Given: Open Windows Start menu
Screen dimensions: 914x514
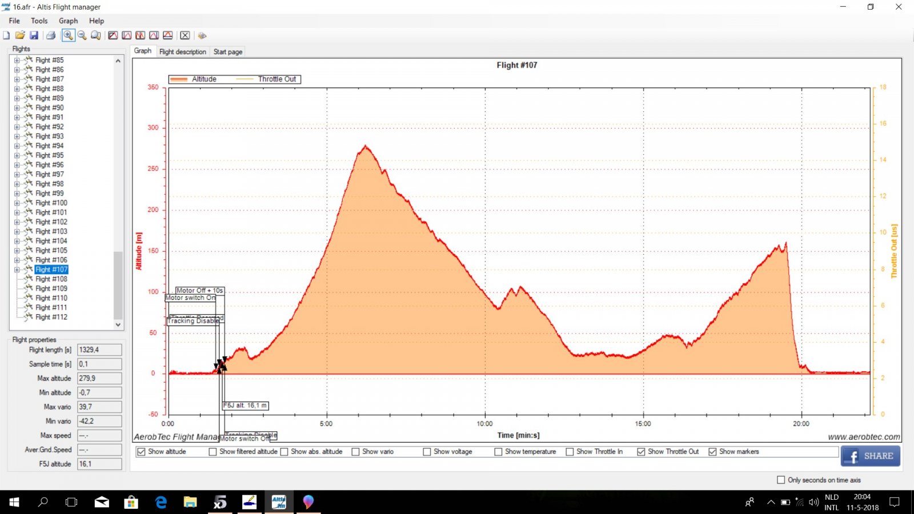Looking at the screenshot, I should pos(14,502).
